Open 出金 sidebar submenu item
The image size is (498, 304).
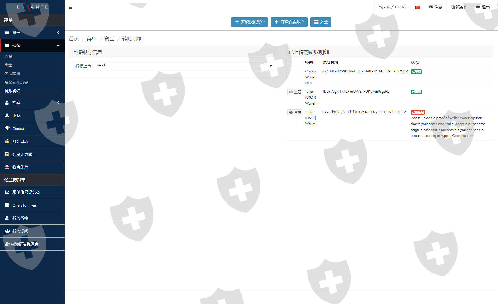coord(8,65)
